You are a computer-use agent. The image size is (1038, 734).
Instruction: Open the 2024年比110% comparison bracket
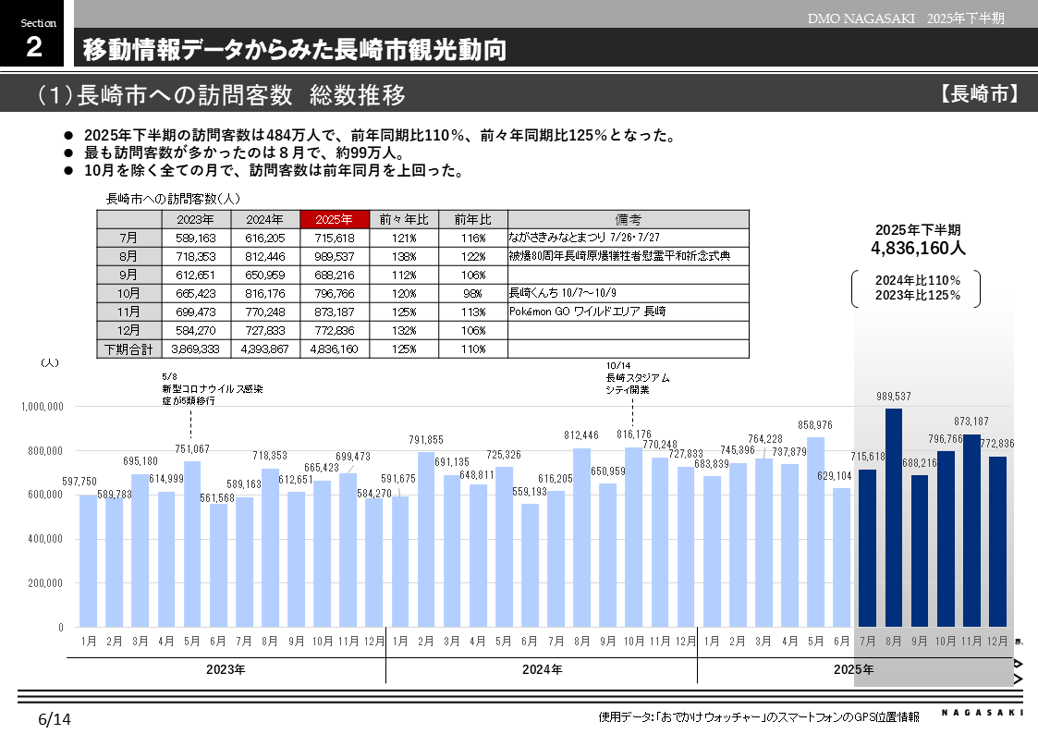click(x=919, y=287)
